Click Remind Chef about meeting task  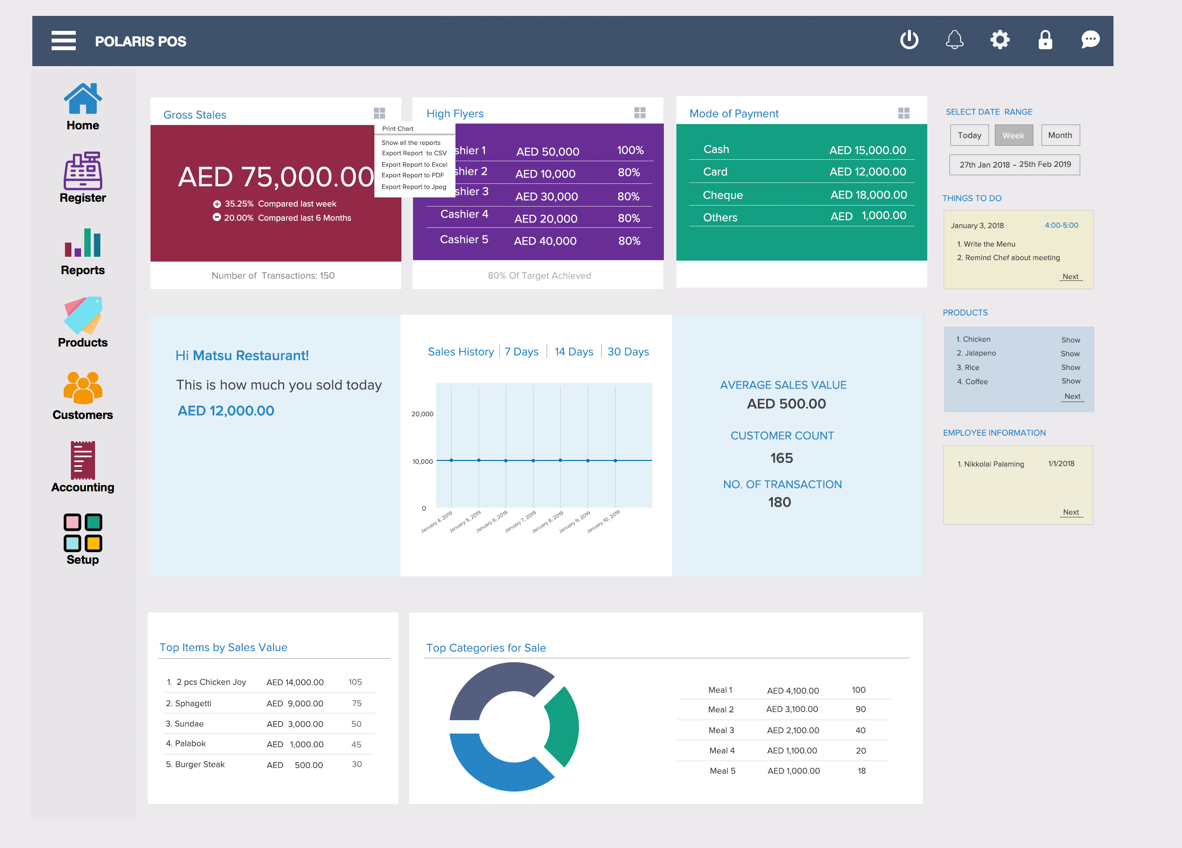pos(1008,258)
